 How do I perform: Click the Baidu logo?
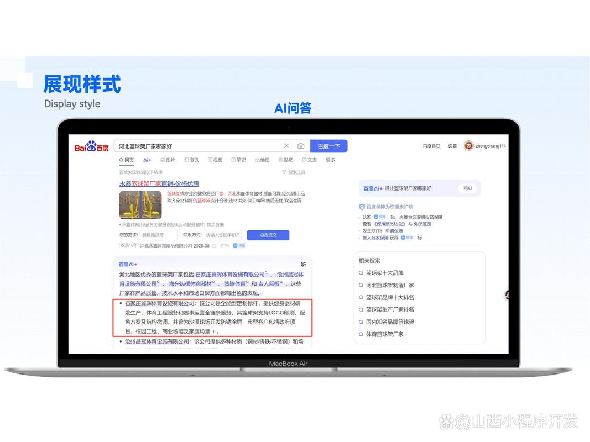pyautogui.click(x=91, y=146)
